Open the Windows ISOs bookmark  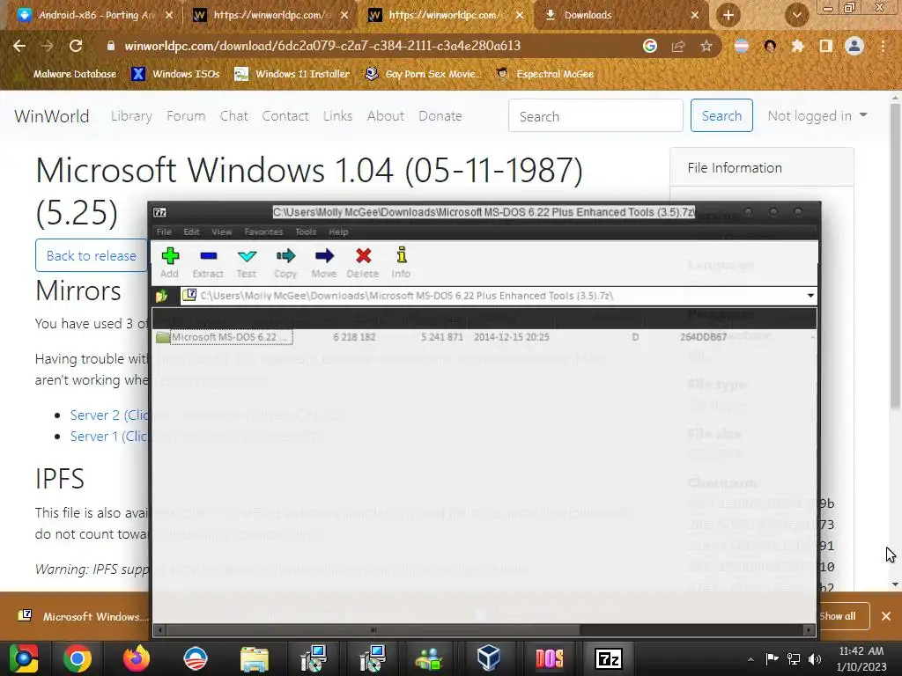[175, 74]
